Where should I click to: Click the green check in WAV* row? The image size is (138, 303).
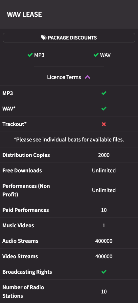click(104, 109)
